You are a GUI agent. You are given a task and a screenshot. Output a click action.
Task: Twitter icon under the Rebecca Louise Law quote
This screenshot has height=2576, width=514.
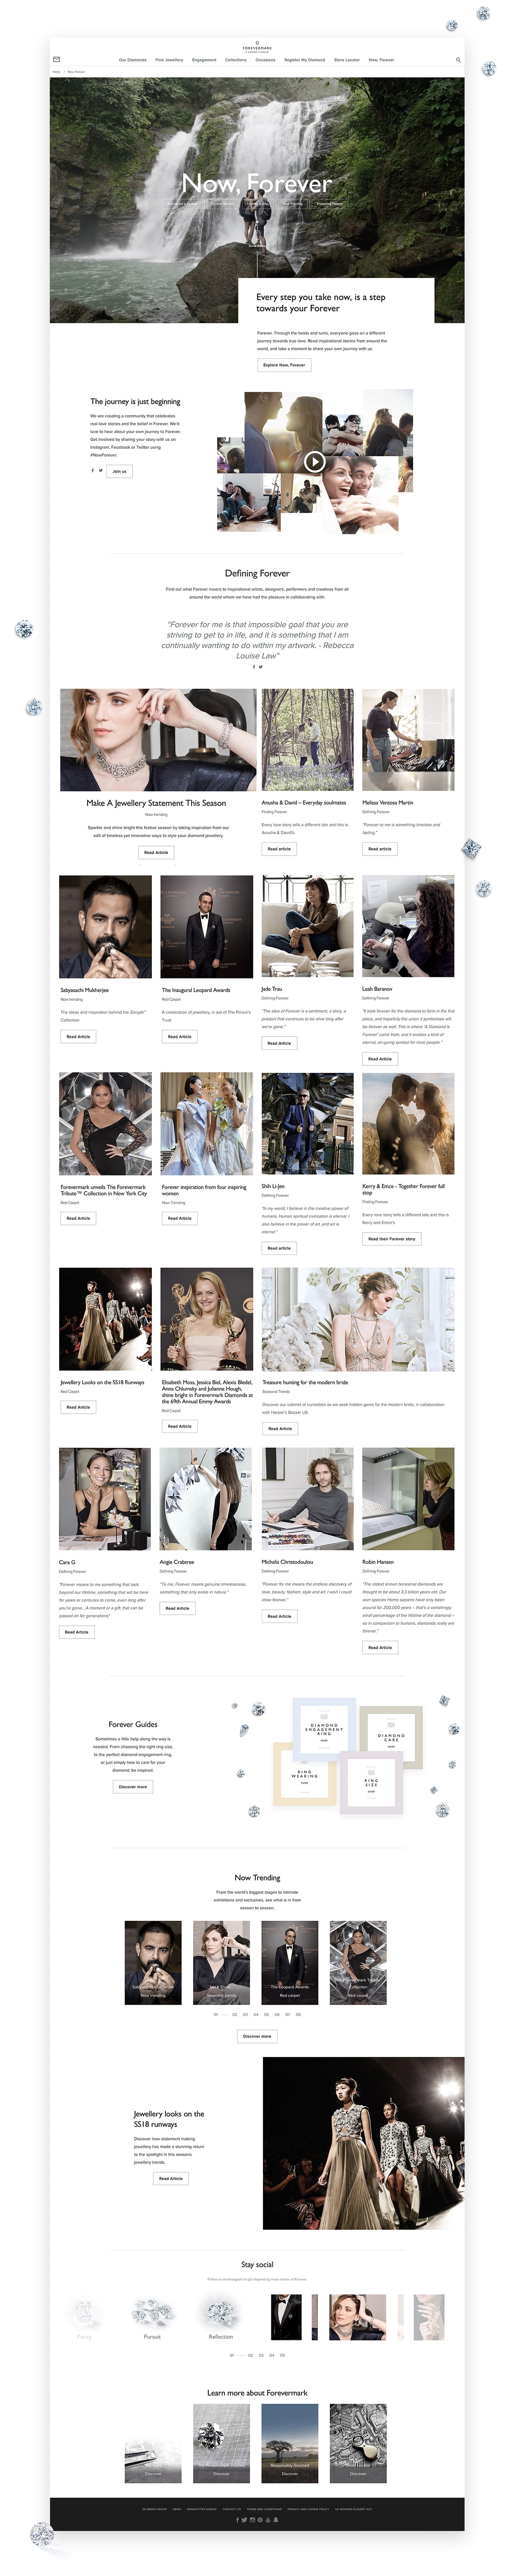(x=261, y=667)
